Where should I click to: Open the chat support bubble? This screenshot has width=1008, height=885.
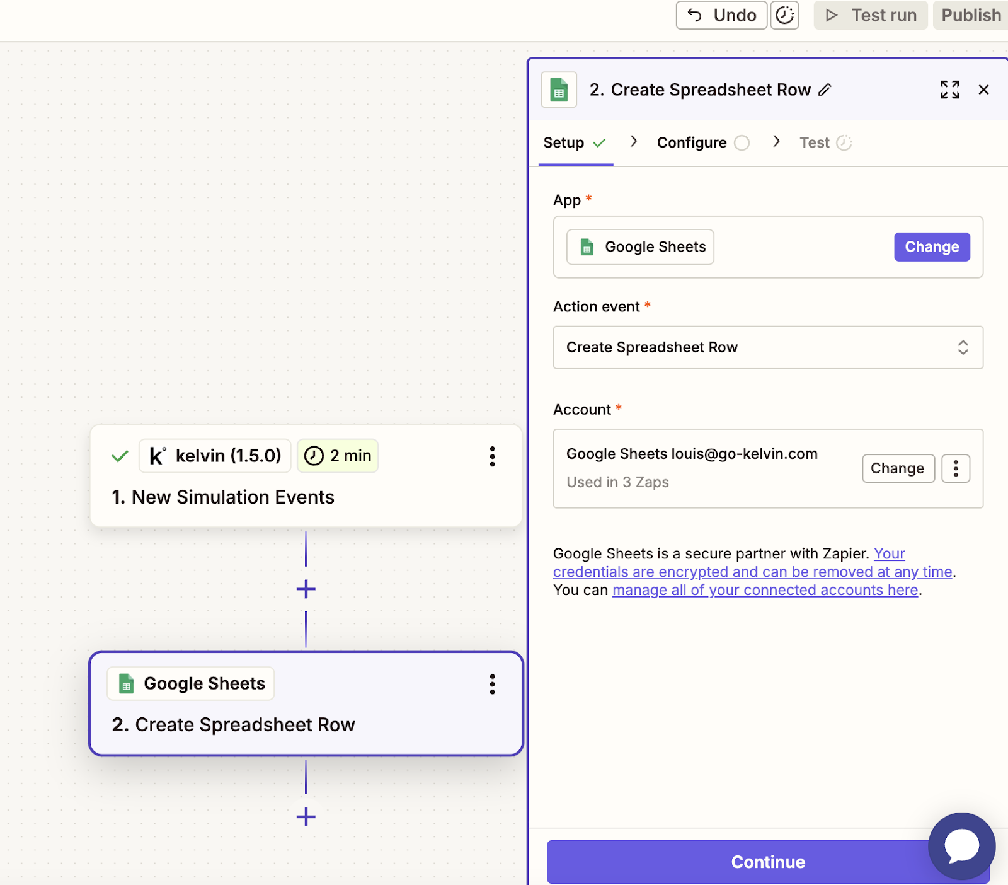[x=961, y=846]
